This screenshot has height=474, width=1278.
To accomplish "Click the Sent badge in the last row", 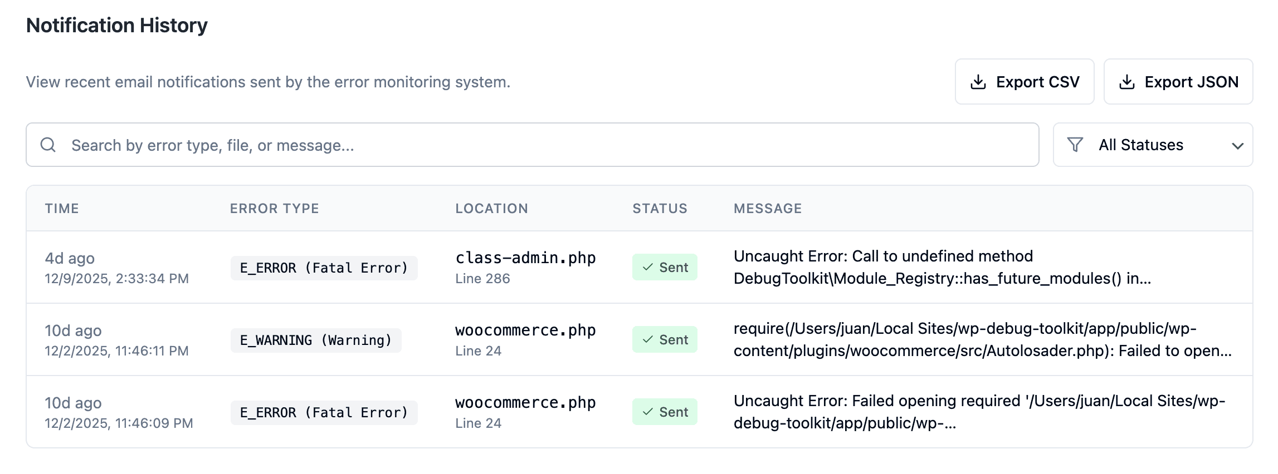I will tap(665, 412).
